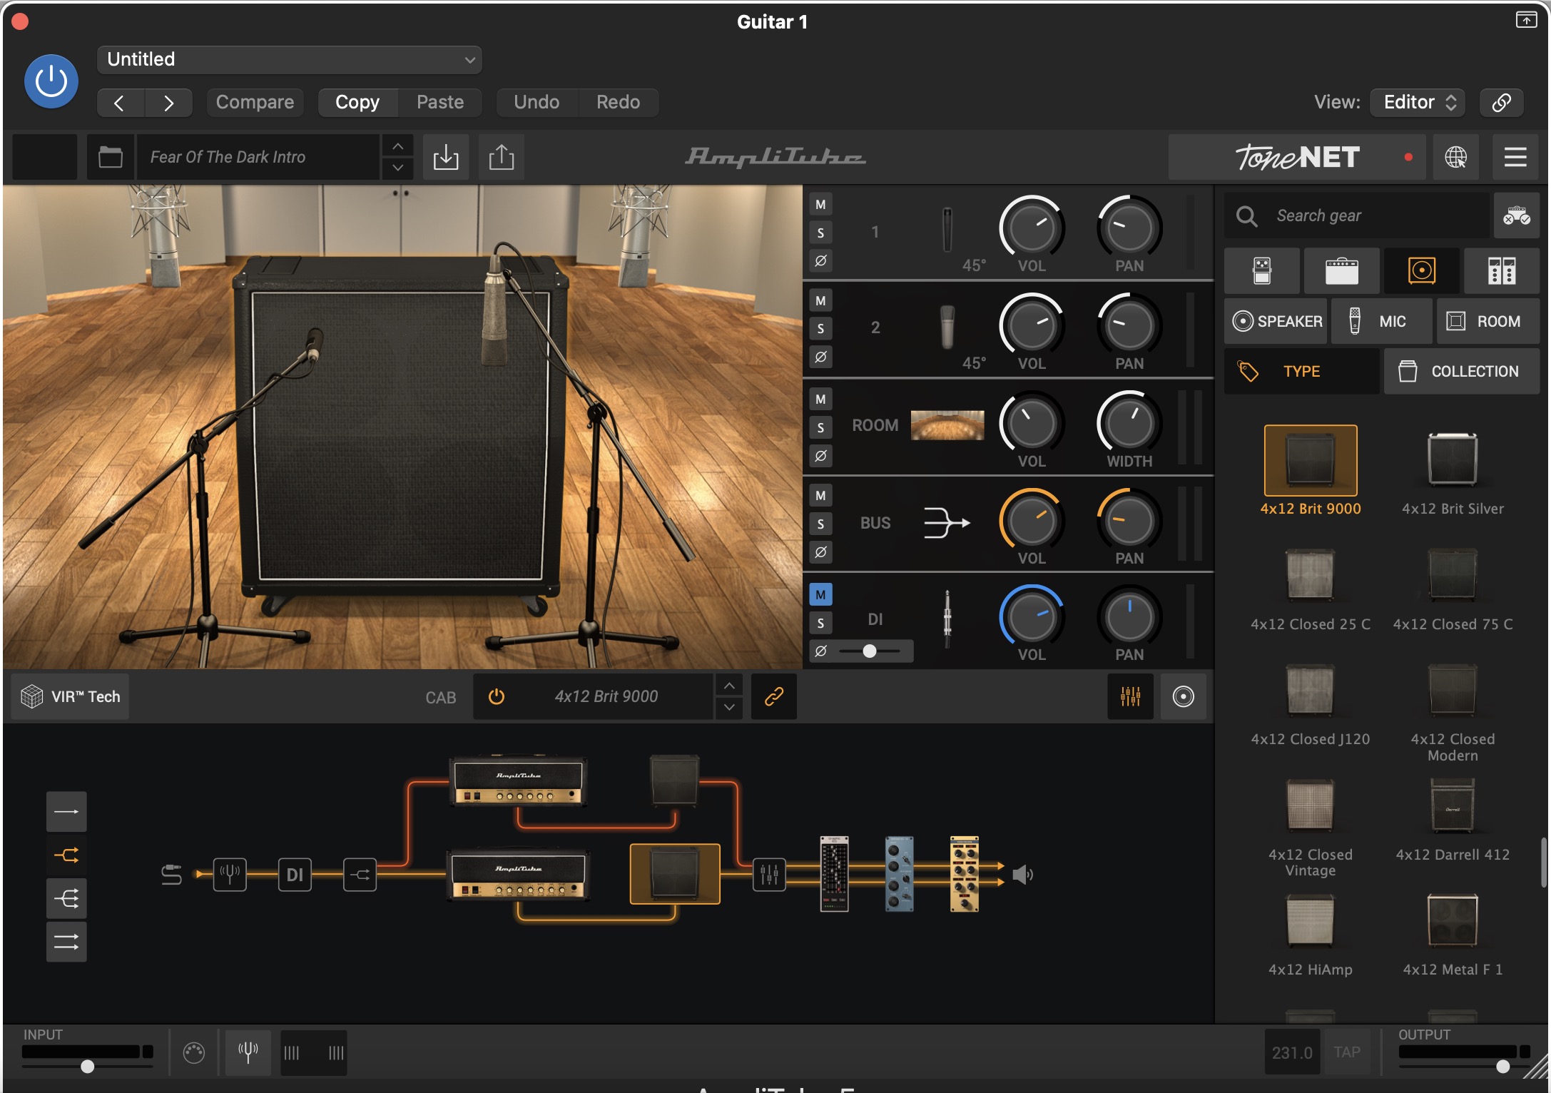This screenshot has height=1093, width=1551.
Task: Open the preset browser folder icon
Action: click(110, 157)
